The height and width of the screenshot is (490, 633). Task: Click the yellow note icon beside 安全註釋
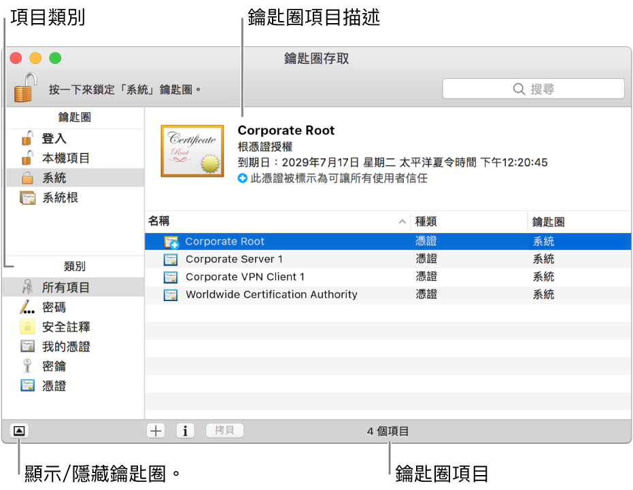point(27,326)
